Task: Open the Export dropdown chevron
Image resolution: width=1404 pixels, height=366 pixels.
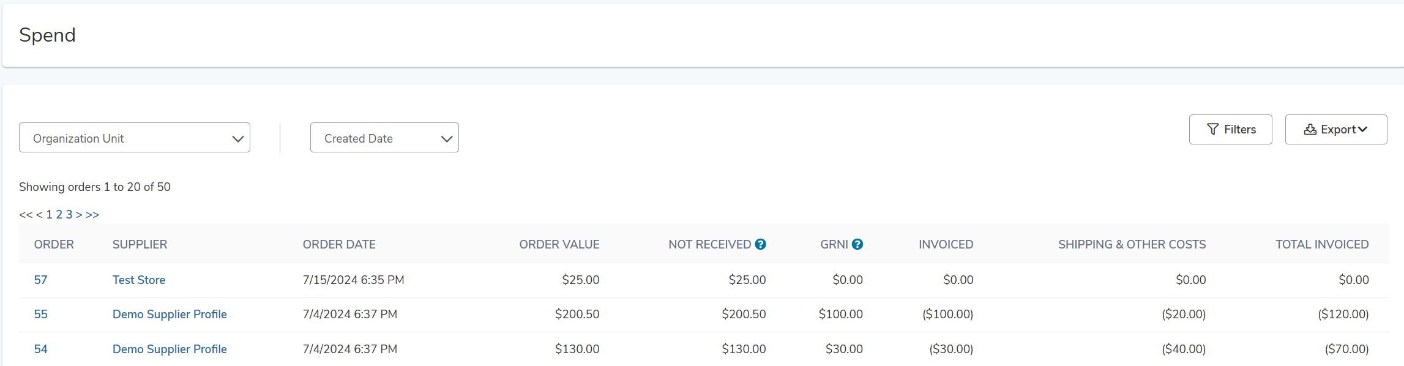Action: pos(1362,129)
